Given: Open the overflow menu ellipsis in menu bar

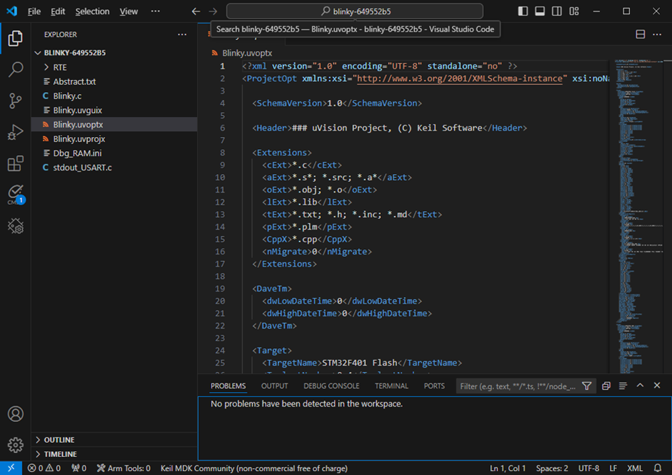Looking at the screenshot, I should 156,11.
